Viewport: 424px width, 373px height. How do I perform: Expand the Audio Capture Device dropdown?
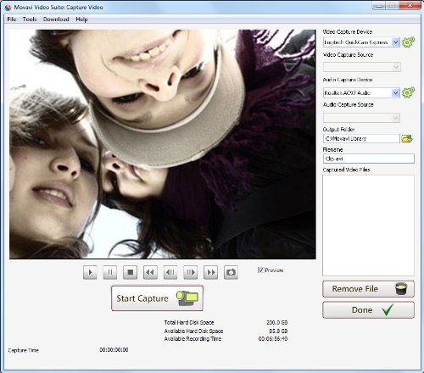pyautogui.click(x=396, y=92)
